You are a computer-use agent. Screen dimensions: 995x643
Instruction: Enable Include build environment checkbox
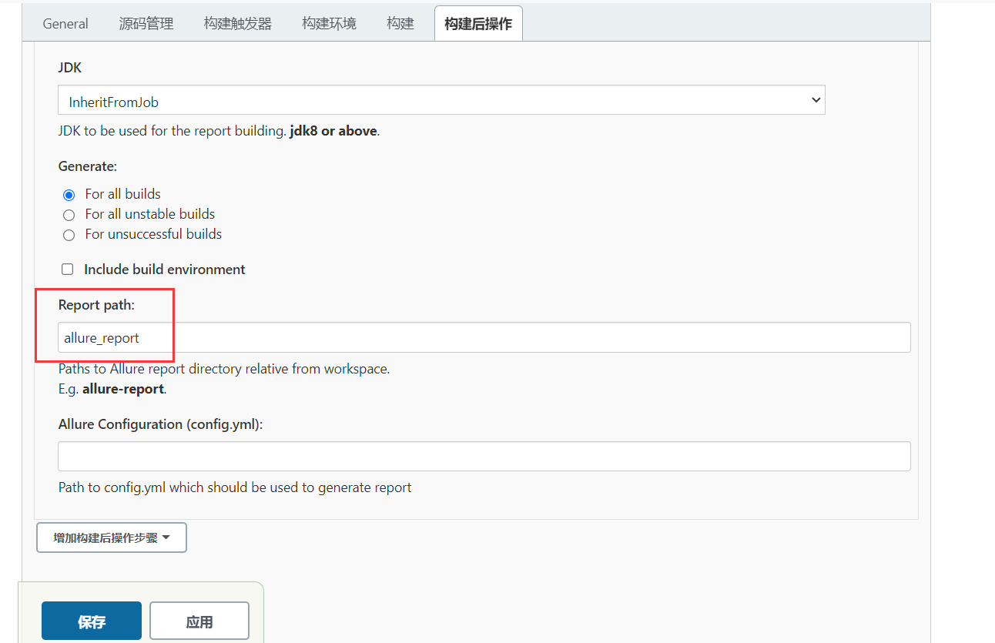tap(68, 270)
